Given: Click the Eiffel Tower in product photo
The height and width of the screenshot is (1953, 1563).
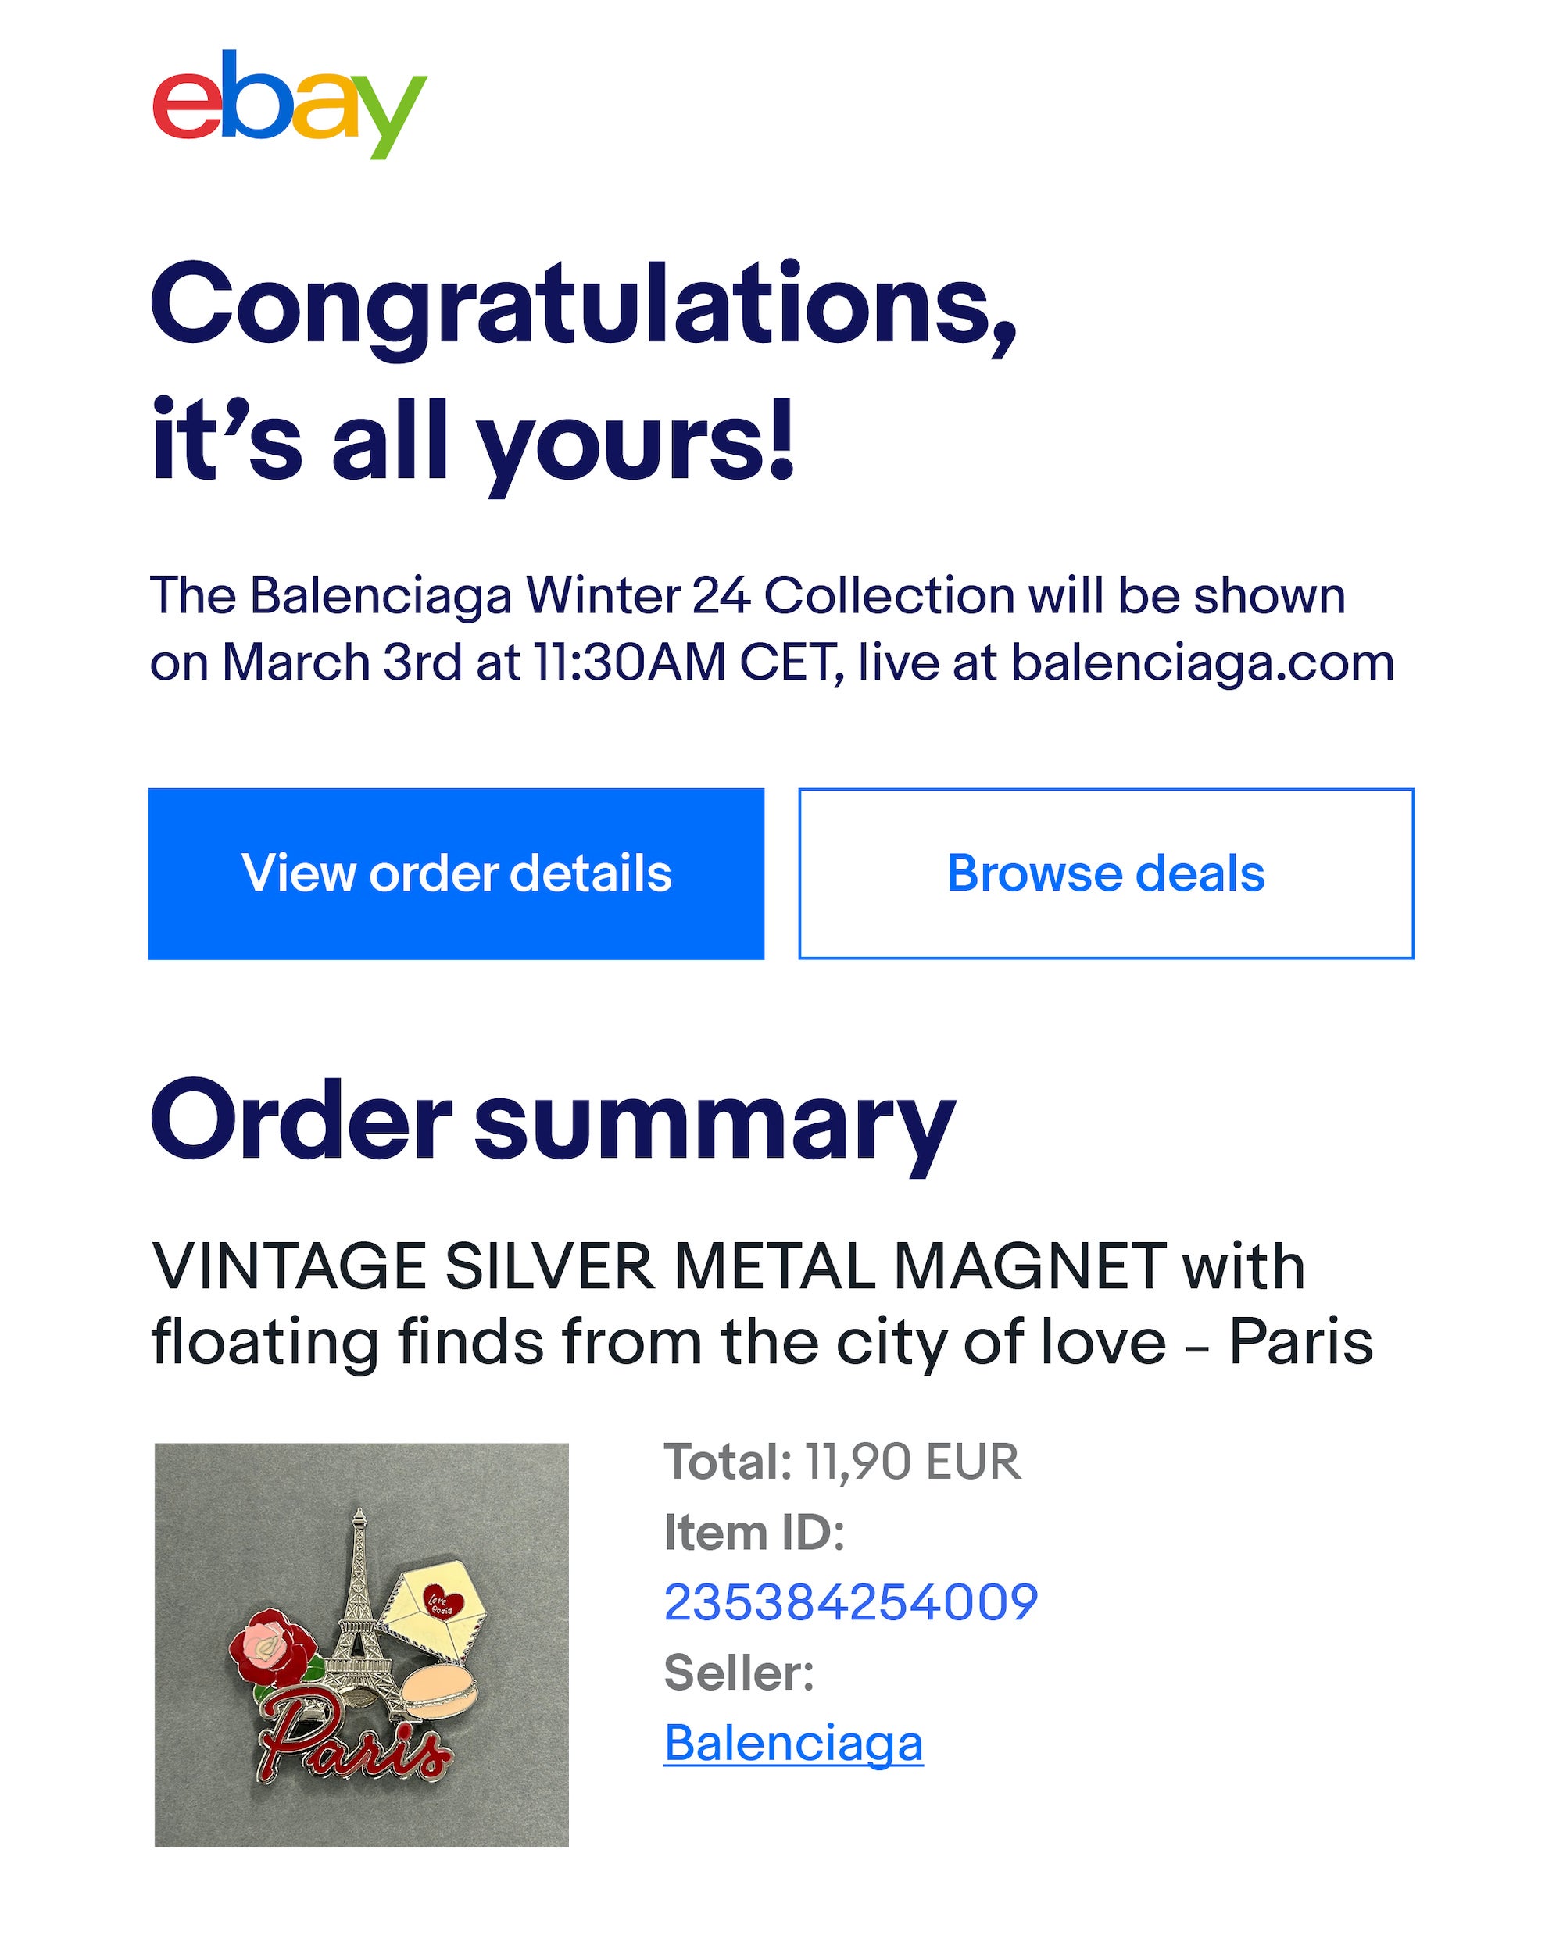Looking at the screenshot, I should pyautogui.click(x=359, y=1601).
